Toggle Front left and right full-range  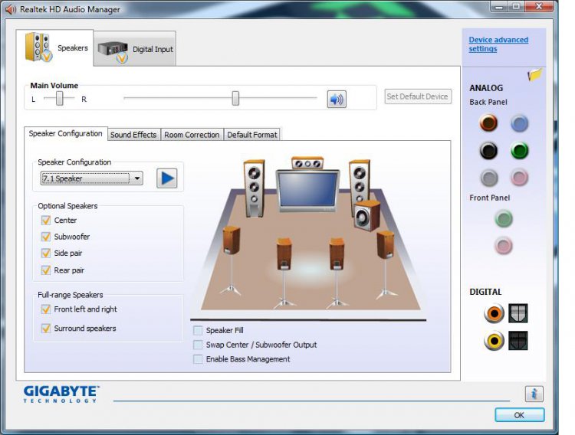tap(46, 309)
